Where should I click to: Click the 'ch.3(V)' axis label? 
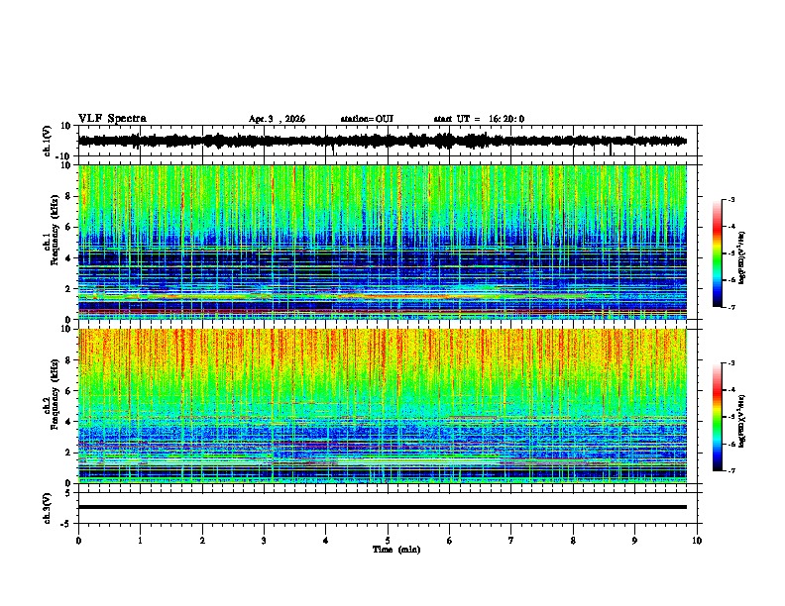[x=48, y=509]
